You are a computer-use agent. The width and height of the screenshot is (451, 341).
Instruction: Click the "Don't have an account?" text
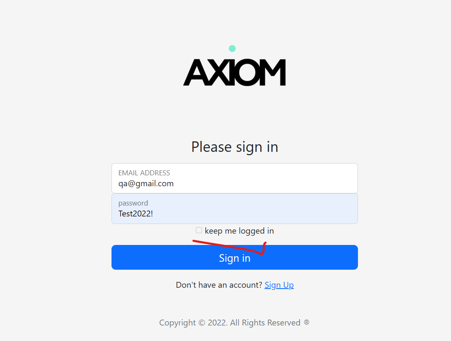tap(219, 285)
